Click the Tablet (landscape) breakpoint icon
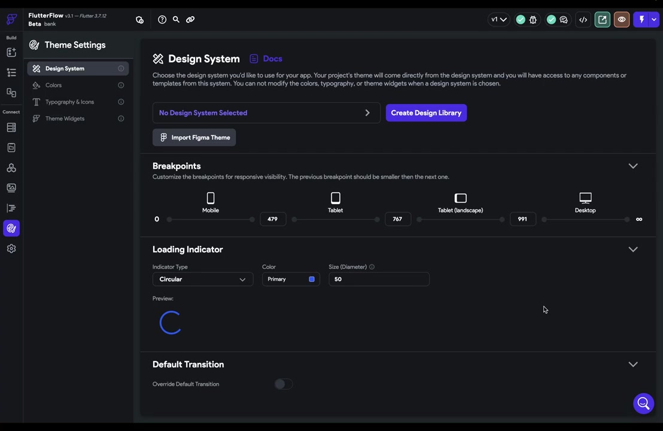This screenshot has height=431, width=663. 461,198
